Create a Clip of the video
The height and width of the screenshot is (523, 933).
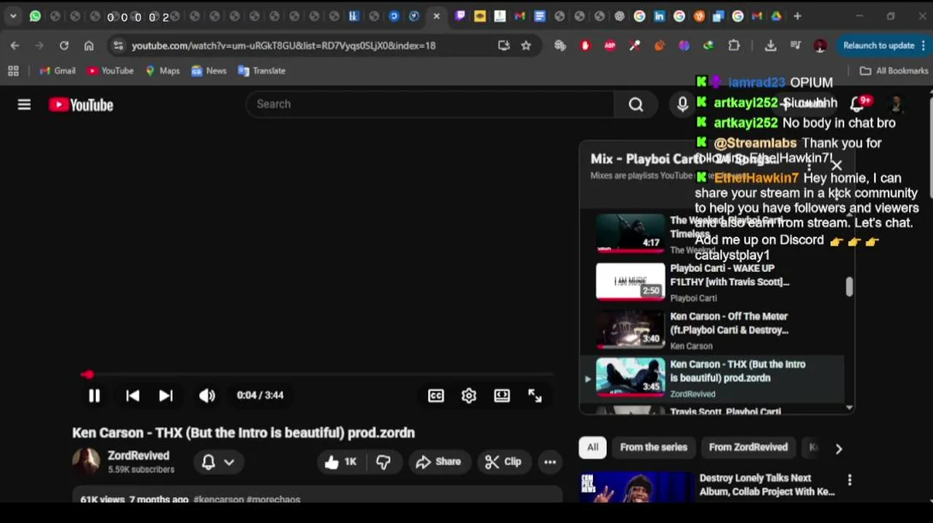pos(504,462)
